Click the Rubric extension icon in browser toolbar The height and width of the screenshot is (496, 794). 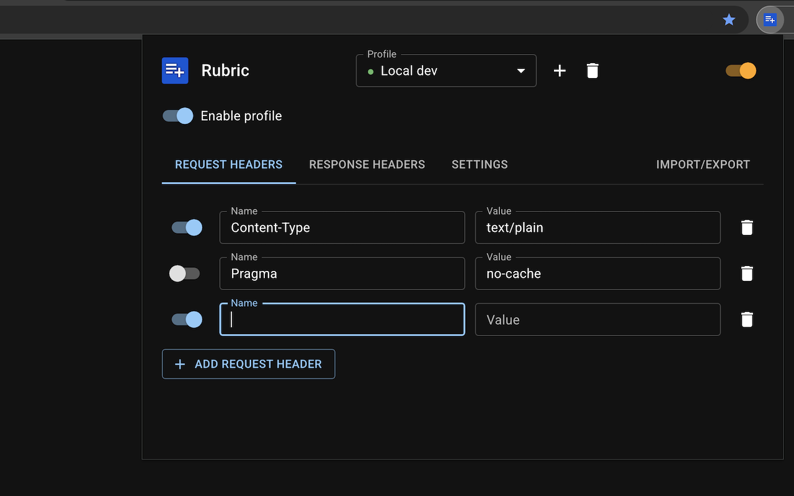click(x=770, y=20)
